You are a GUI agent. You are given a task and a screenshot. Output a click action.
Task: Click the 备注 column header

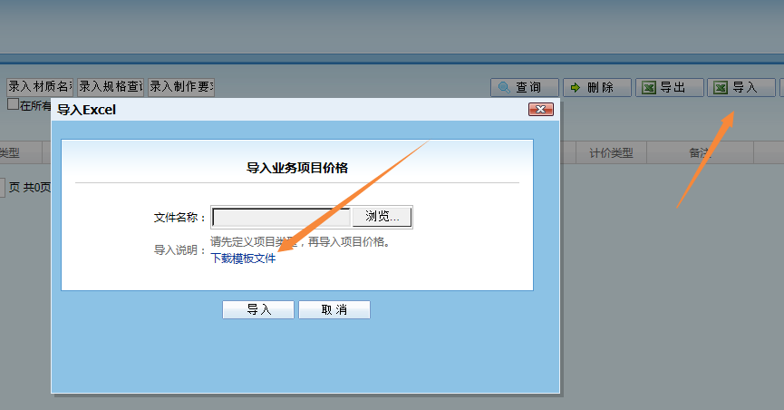pos(699,153)
